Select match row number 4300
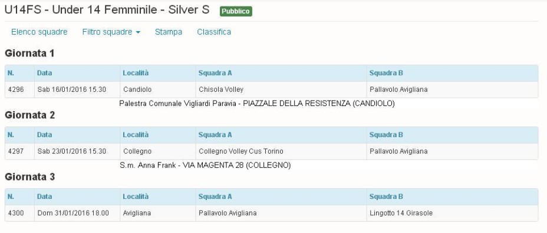This screenshot has height=233, width=547. click(x=271, y=213)
